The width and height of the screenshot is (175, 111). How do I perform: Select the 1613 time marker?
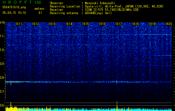pyautogui.click(x=52, y=24)
